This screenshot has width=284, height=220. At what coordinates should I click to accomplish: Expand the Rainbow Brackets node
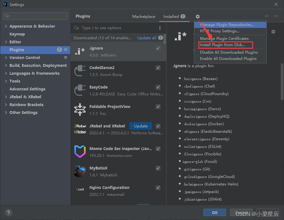pyautogui.click(x=6, y=105)
